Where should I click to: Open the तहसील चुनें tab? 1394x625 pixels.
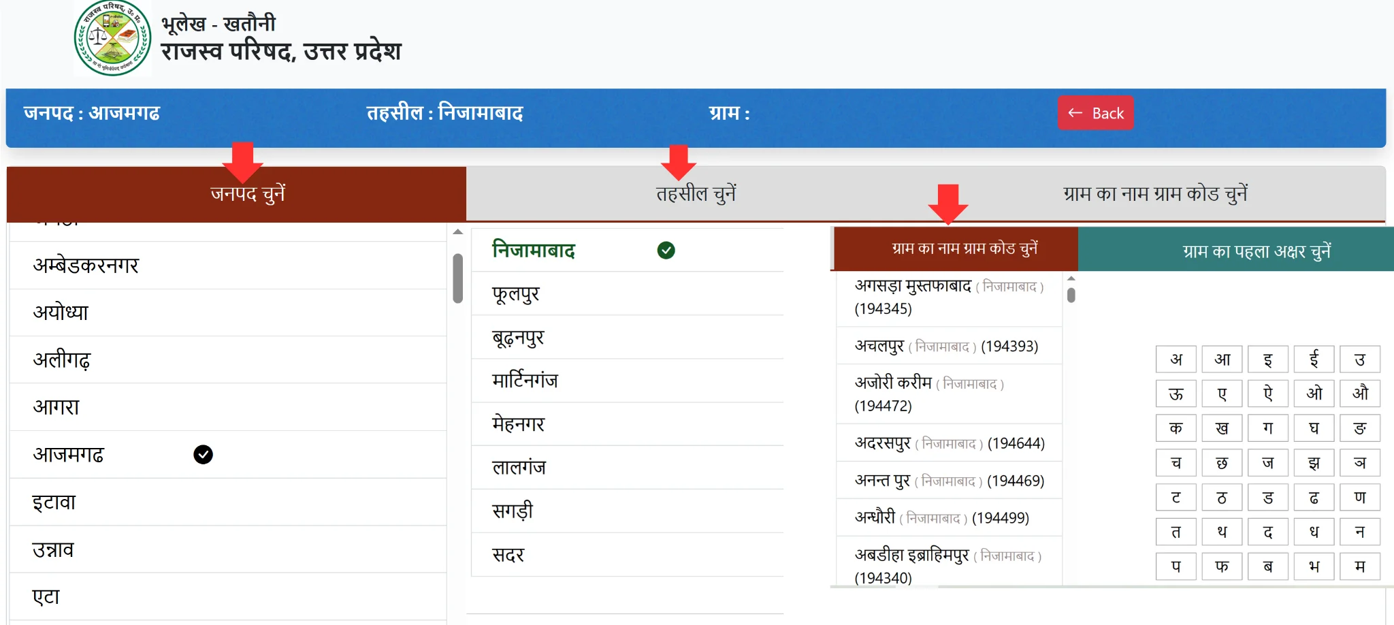696,194
